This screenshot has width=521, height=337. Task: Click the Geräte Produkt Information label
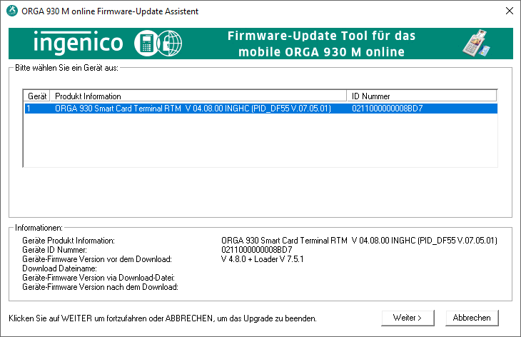[x=69, y=241]
